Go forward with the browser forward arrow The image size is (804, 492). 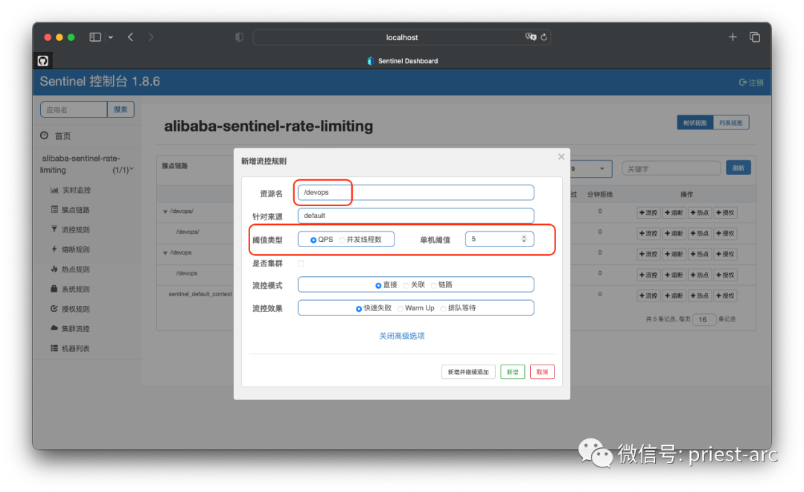click(150, 37)
